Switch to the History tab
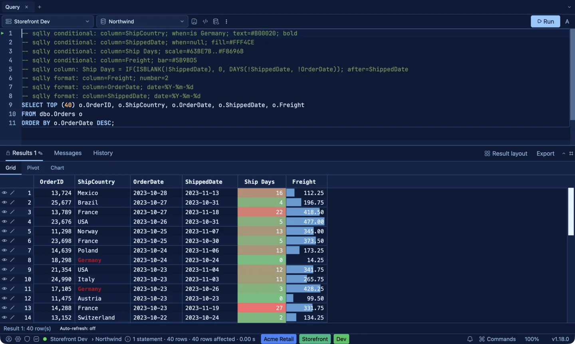Viewport: 575px width, 344px height. pyautogui.click(x=103, y=153)
